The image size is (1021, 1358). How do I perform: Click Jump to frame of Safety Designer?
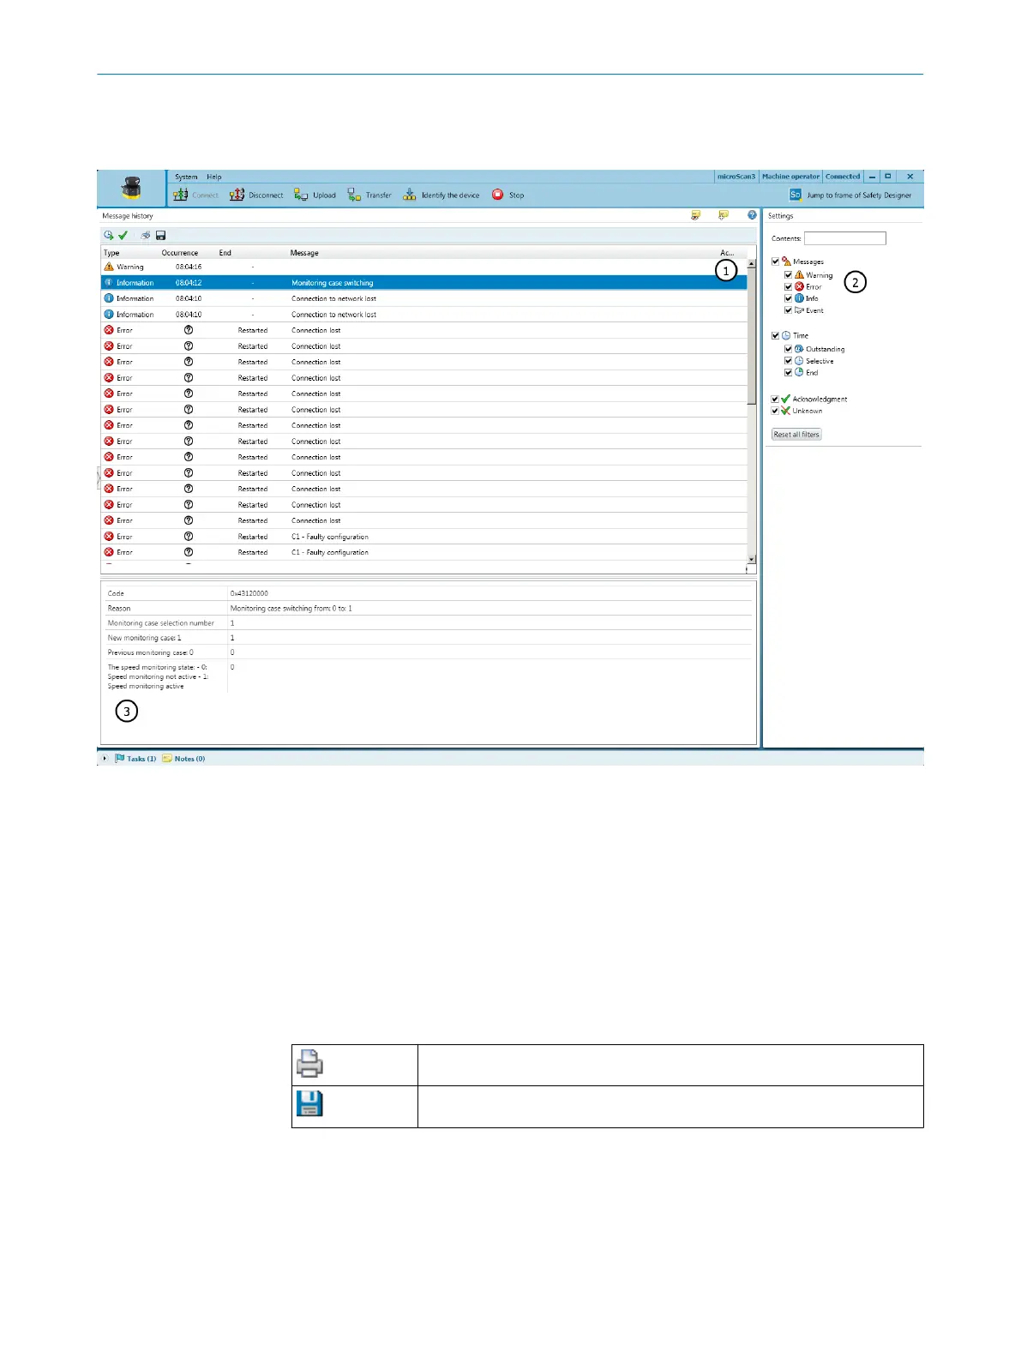(x=850, y=195)
